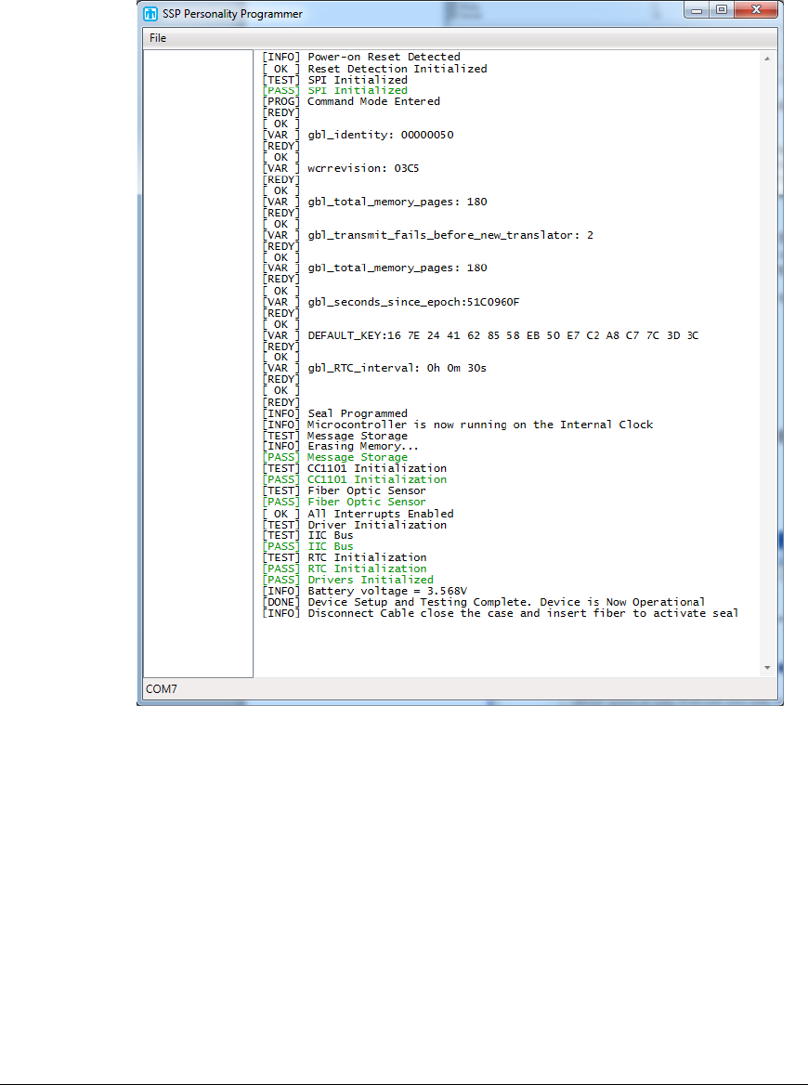
Task: Click green '[PASS] CC1101 Initialization' line
Action: point(354,479)
